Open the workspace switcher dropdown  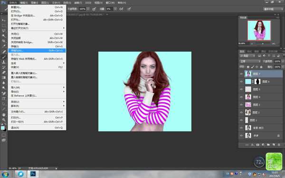tap(273, 9)
